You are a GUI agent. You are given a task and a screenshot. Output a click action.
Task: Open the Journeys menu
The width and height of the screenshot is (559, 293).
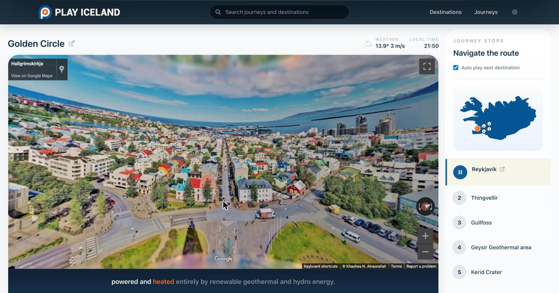486,12
